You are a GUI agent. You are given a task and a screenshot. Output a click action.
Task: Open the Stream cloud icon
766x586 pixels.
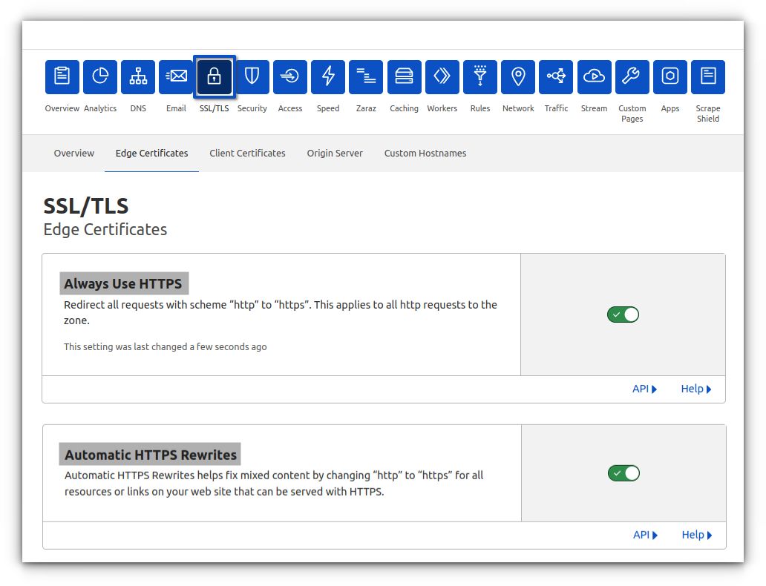point(594,76)
